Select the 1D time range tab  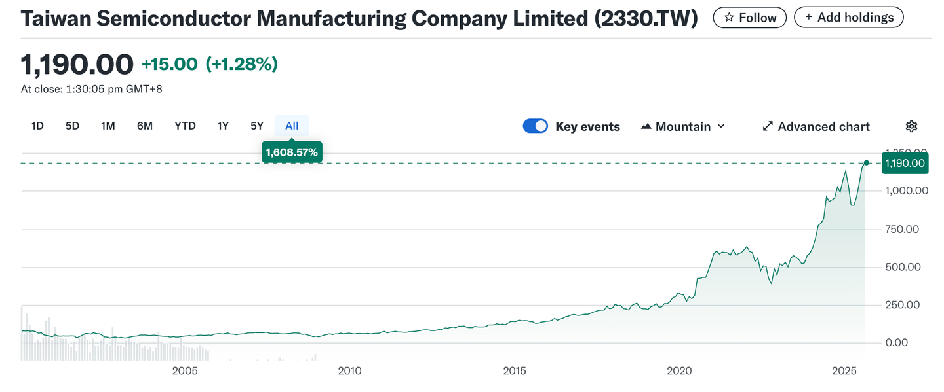[x=37, y=126]
